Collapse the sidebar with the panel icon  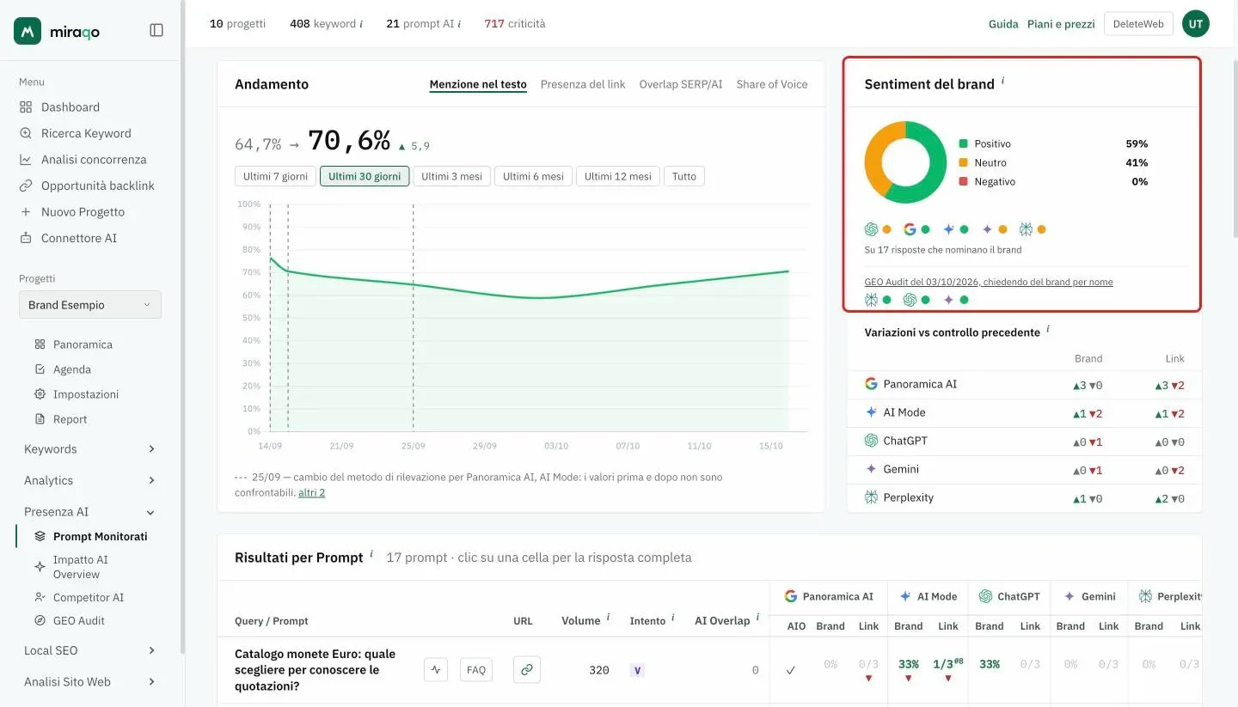[156, 30]
